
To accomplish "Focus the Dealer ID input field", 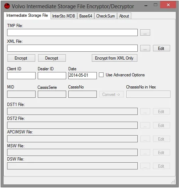I will coord(52,76).
